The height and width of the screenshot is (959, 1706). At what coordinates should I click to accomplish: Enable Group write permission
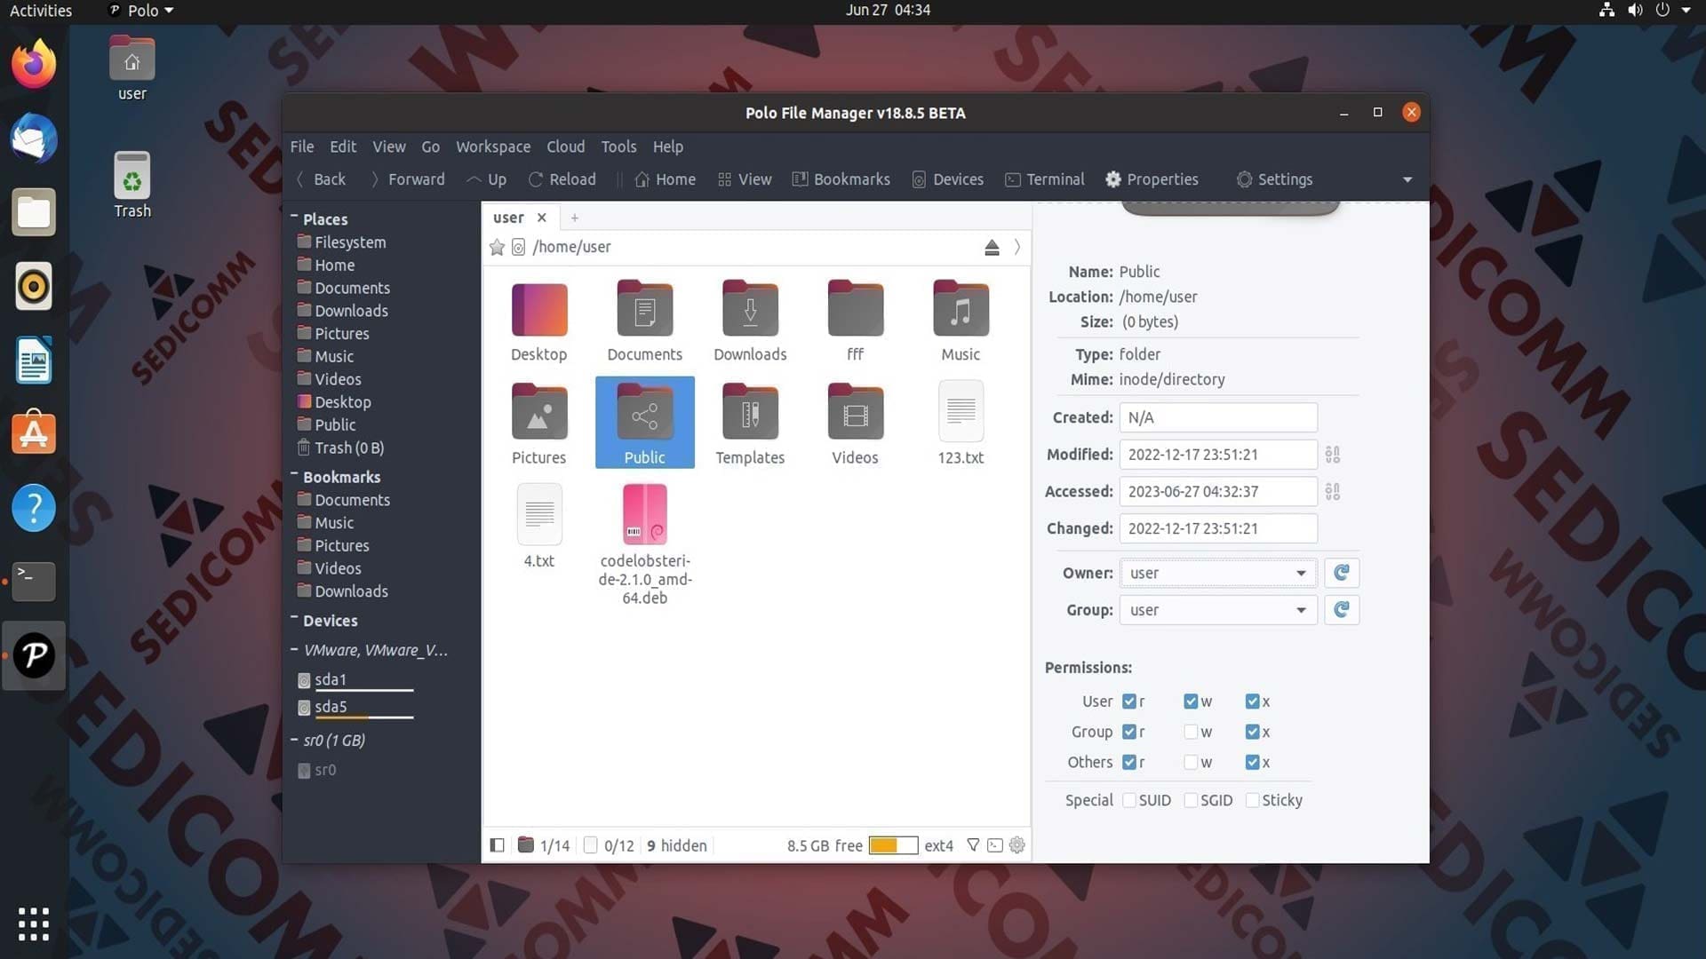pyautogui.click(x=1191, y=732)
